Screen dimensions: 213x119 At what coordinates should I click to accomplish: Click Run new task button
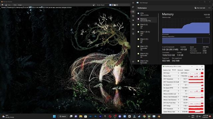pyautogui.click(x=200, y=8)
